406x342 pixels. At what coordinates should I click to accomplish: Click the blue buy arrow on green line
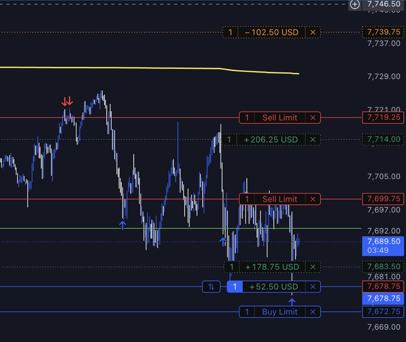[122, 225]
